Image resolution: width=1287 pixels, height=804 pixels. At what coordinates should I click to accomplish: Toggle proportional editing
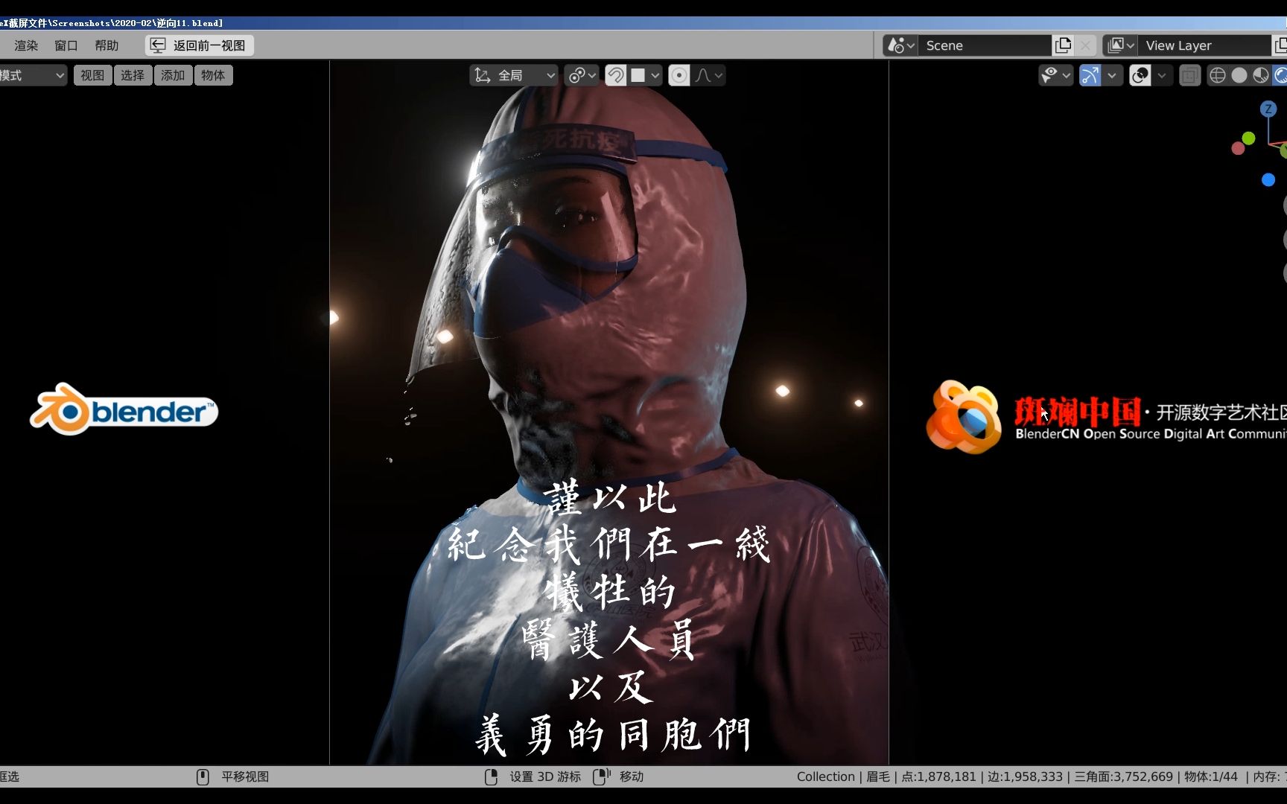(679, 75)
